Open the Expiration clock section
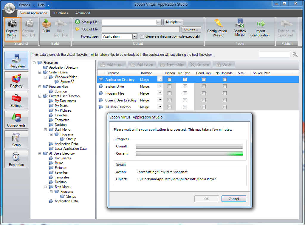 [16, 159]
